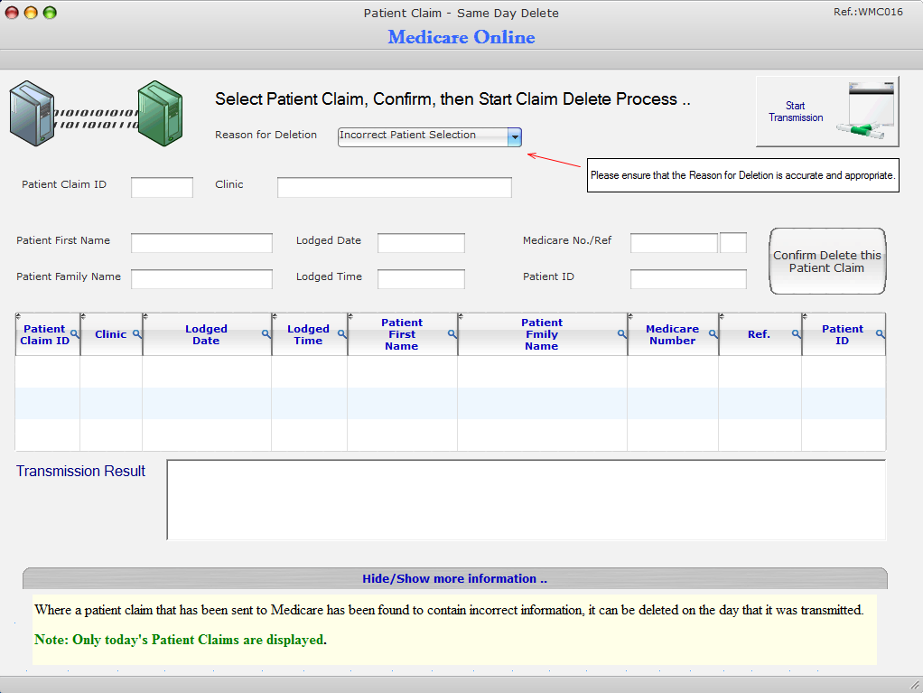The width and height of the screenshot is (923, 693).
Task: Sort by the Clinic column header
Action: [111, 334]
